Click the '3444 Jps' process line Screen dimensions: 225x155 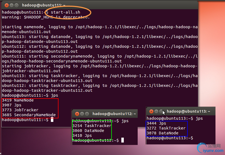[x=156, y=123]
